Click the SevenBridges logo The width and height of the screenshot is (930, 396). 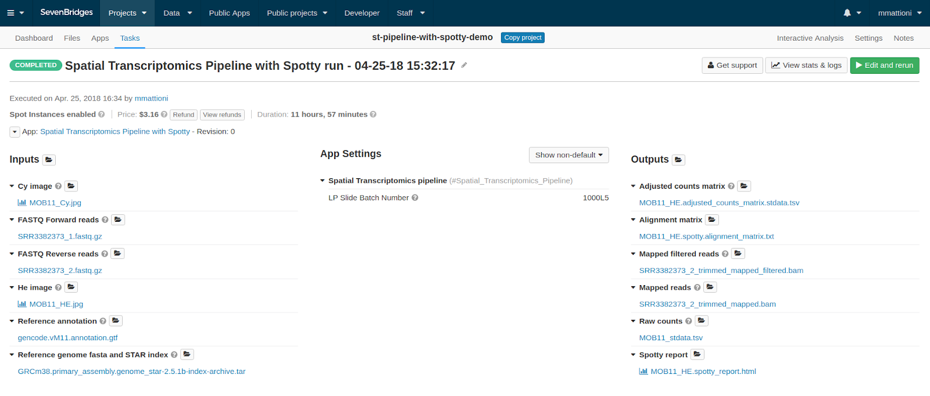tap(66, 12)
